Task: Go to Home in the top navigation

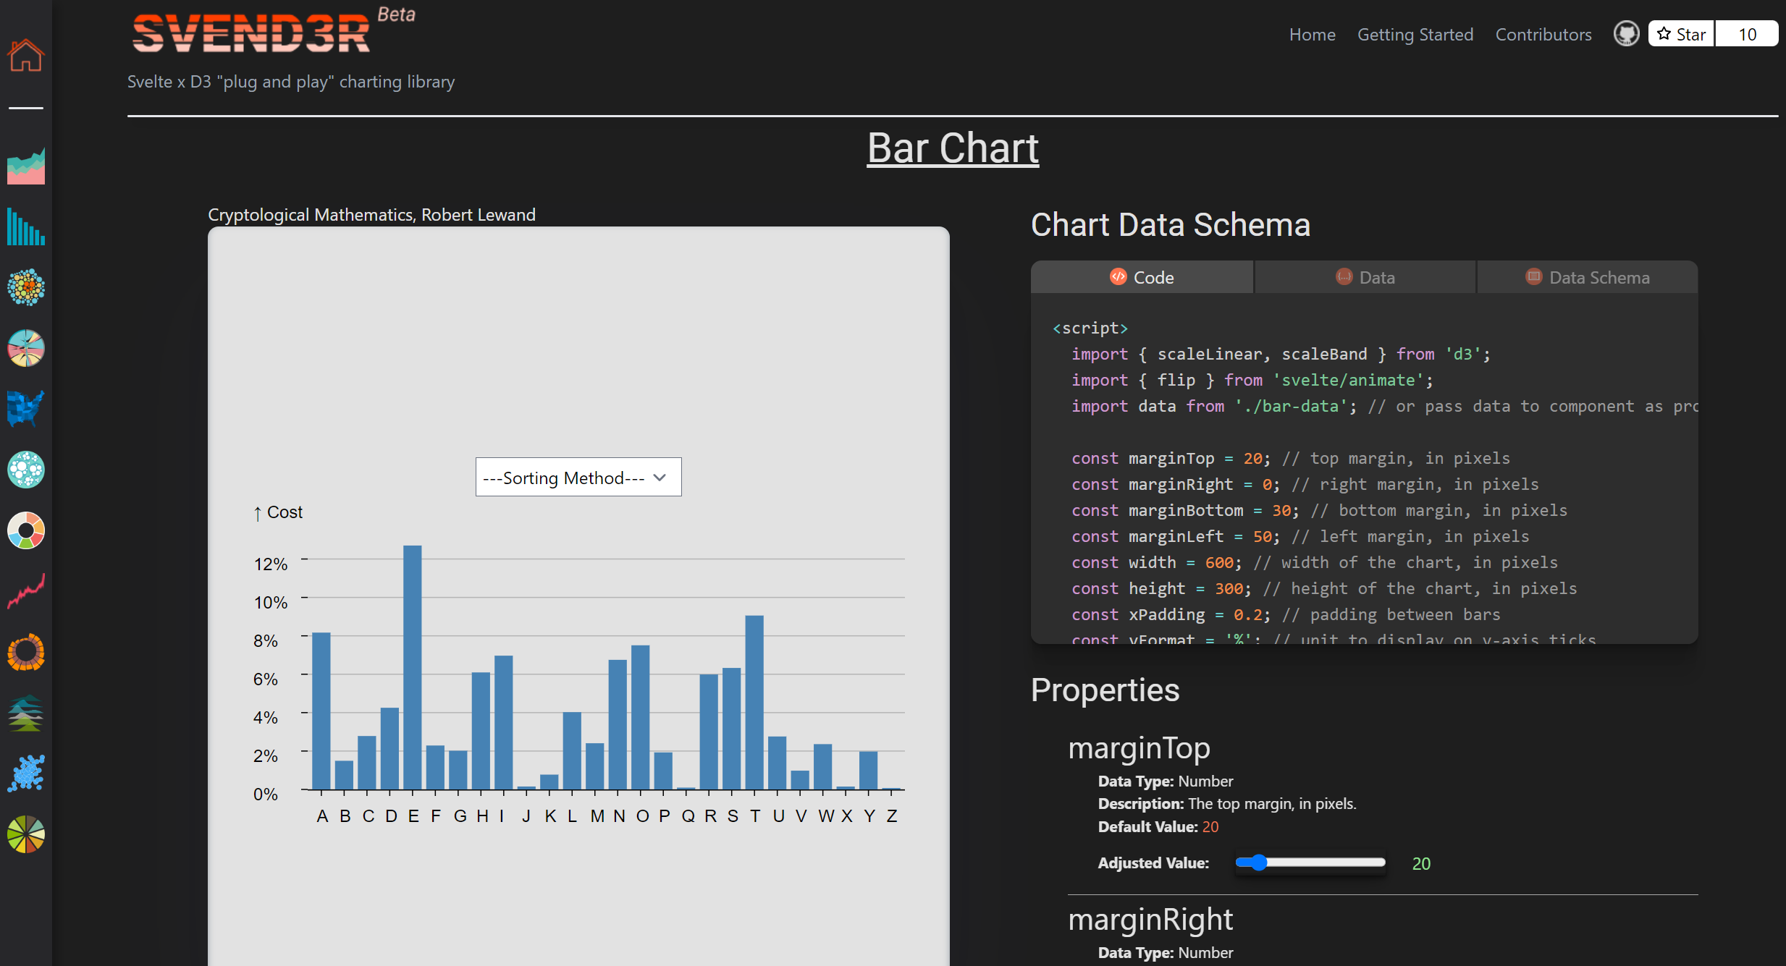Action: pos(1312,35)
